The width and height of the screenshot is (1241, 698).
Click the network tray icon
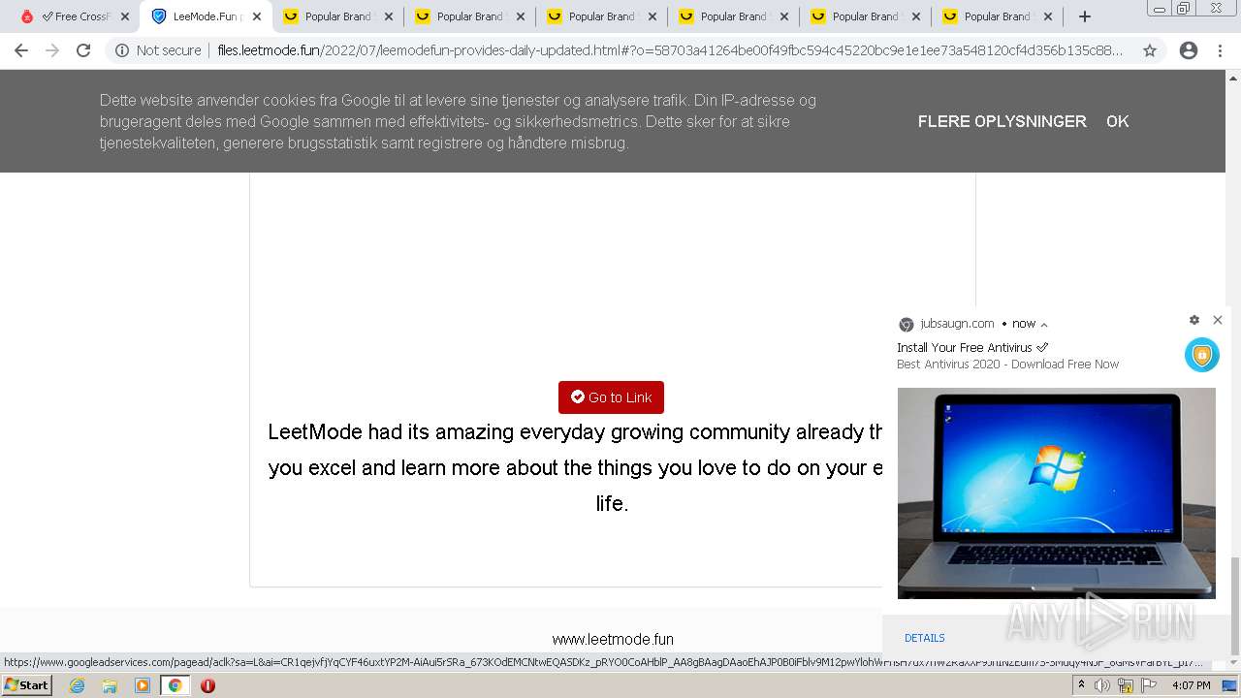pyautogui.click(x=1126, y=685)
